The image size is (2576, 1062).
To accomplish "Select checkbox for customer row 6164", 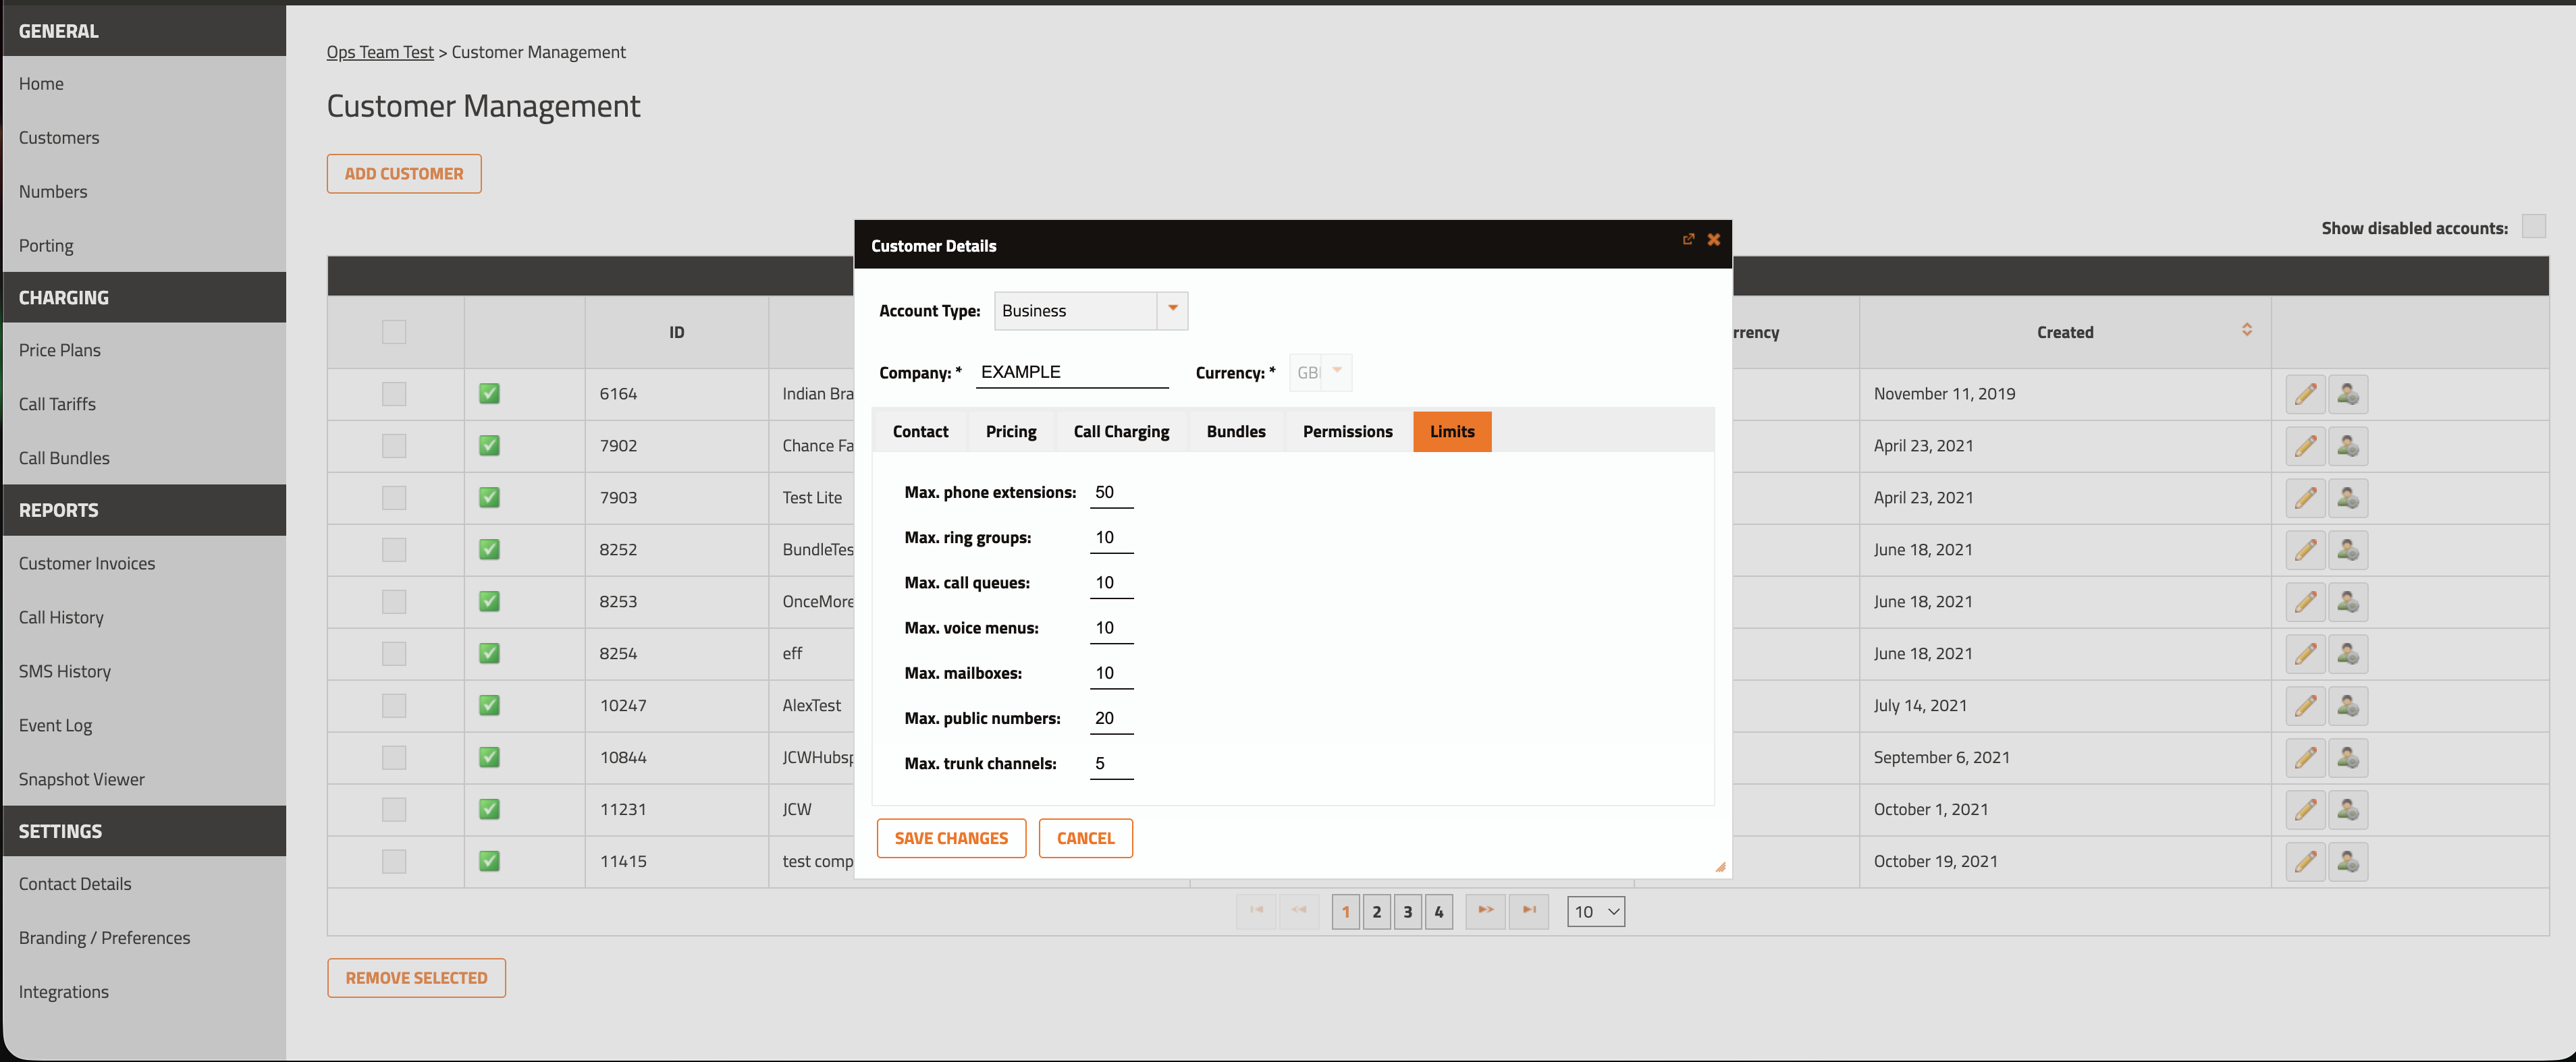I will pos(394,393).
